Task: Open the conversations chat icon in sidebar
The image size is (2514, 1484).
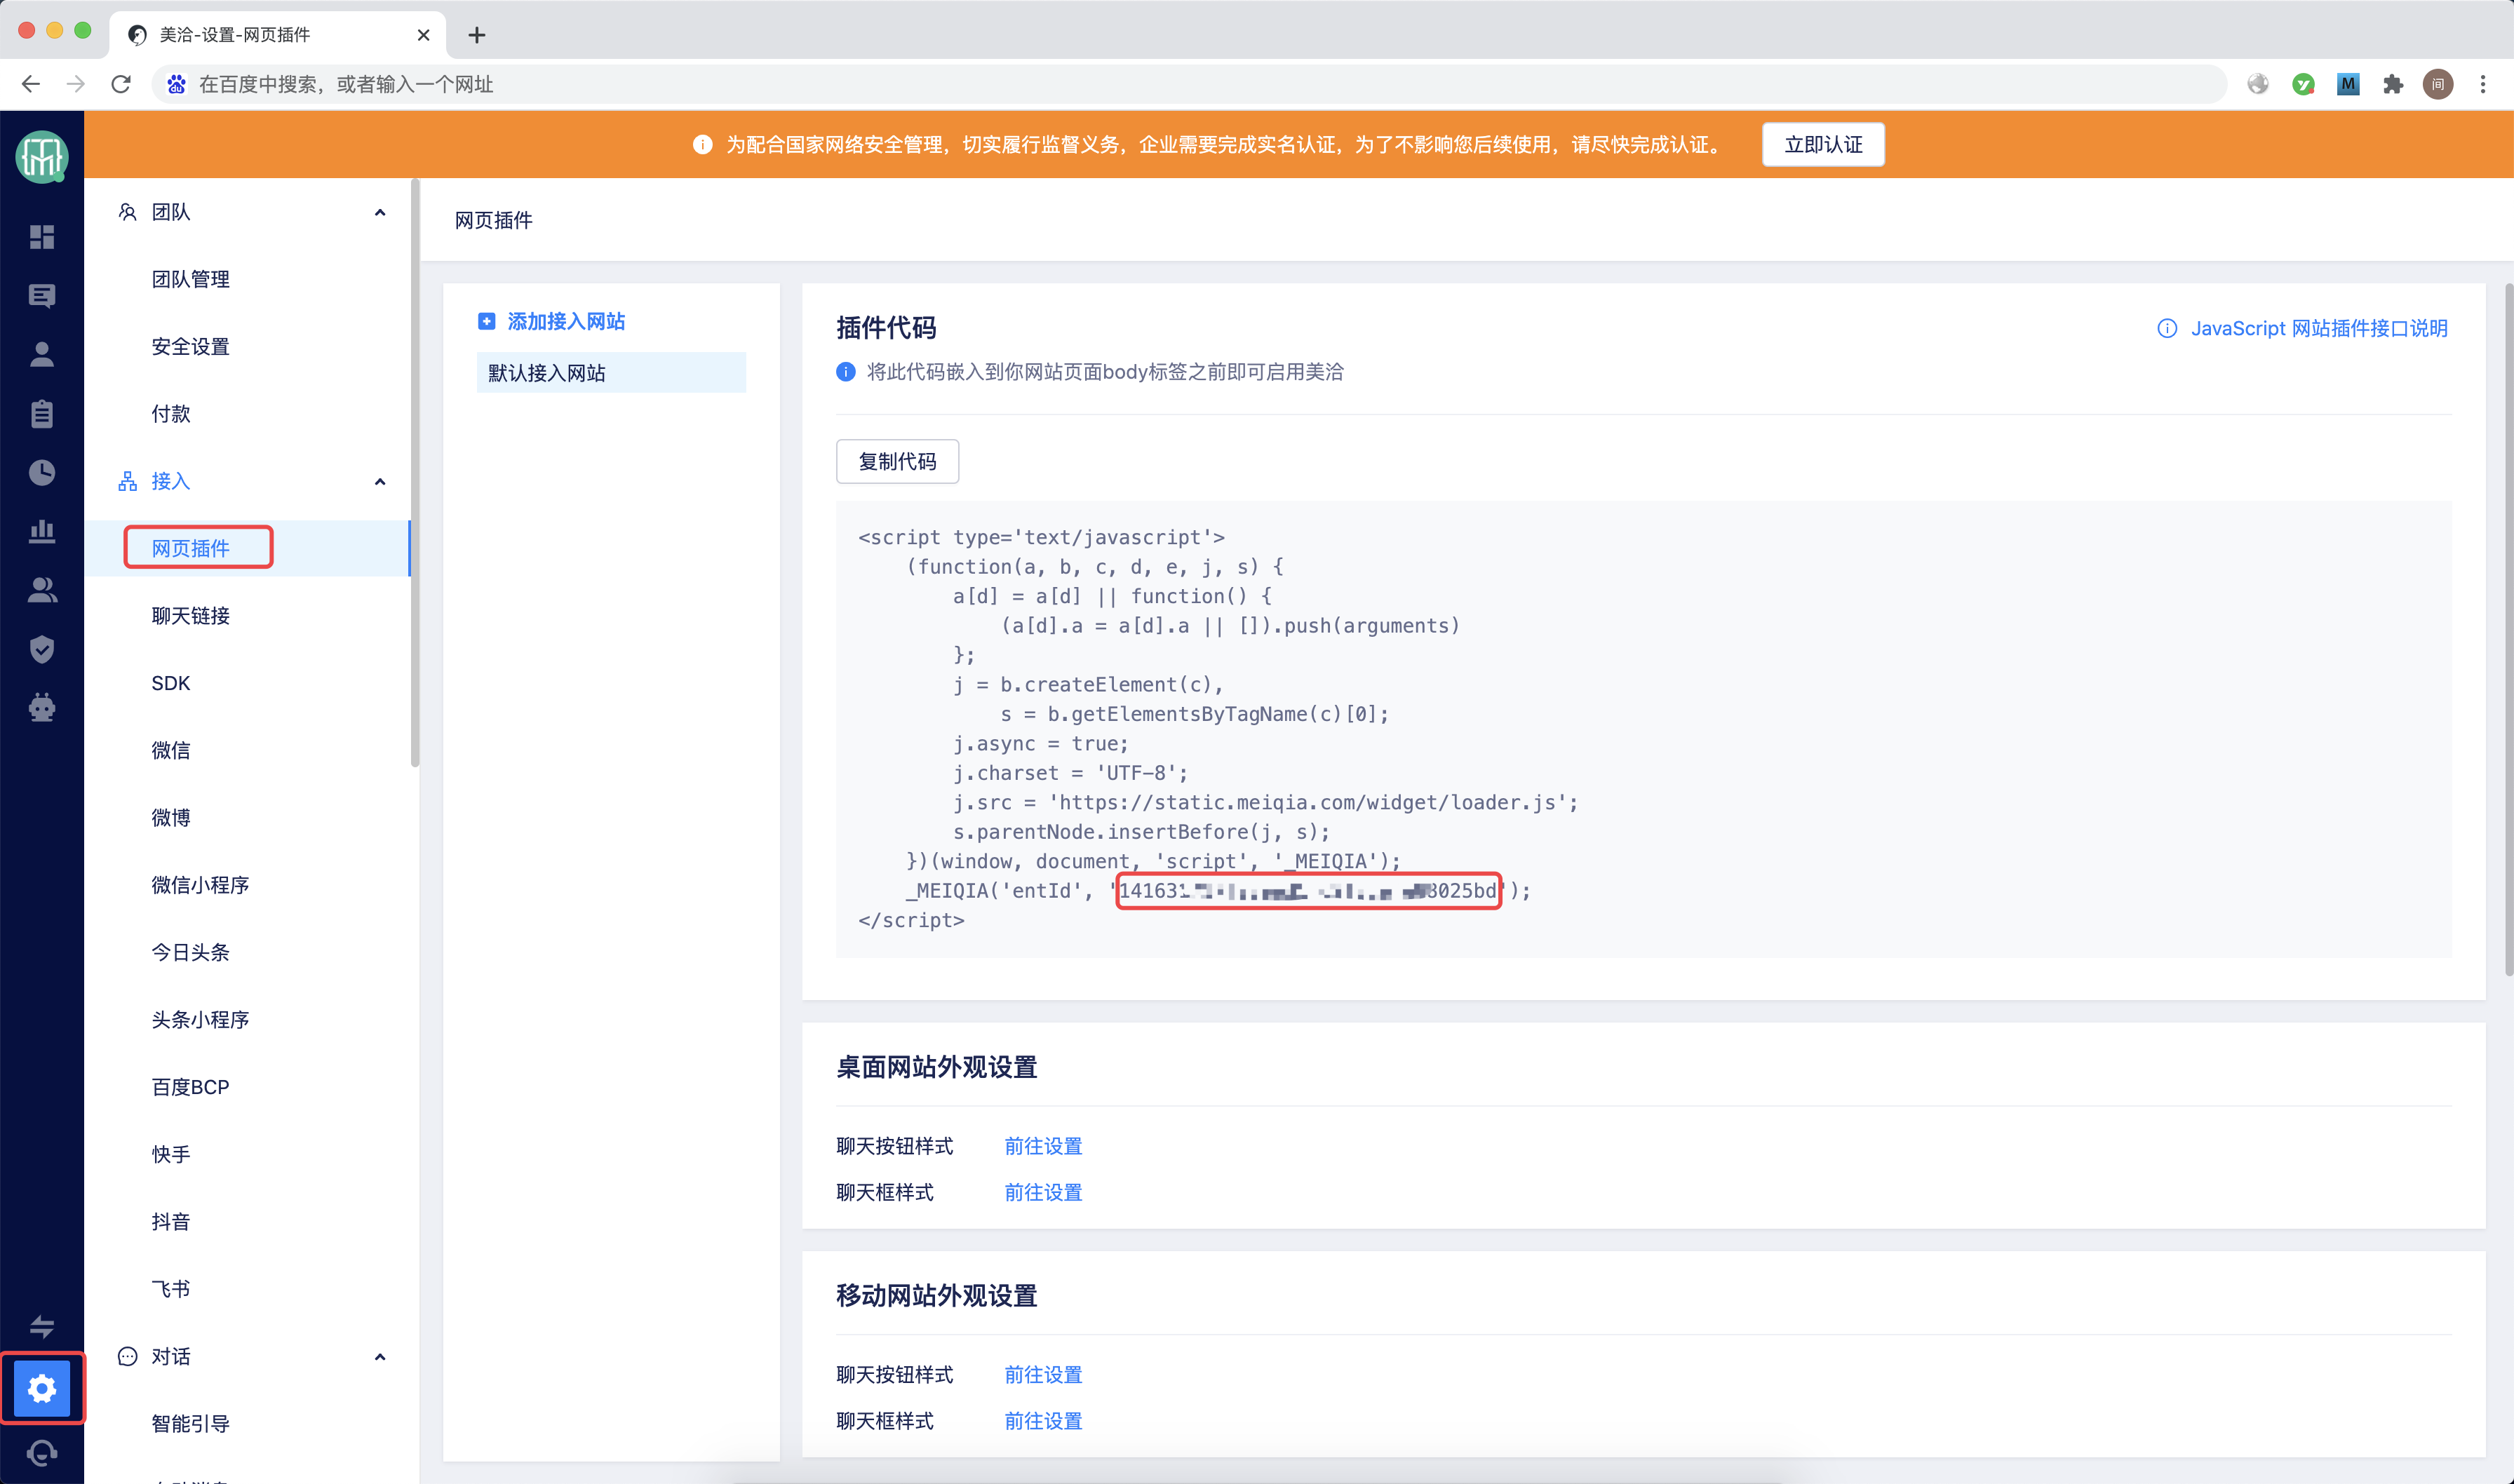Action: coord(42,296)
